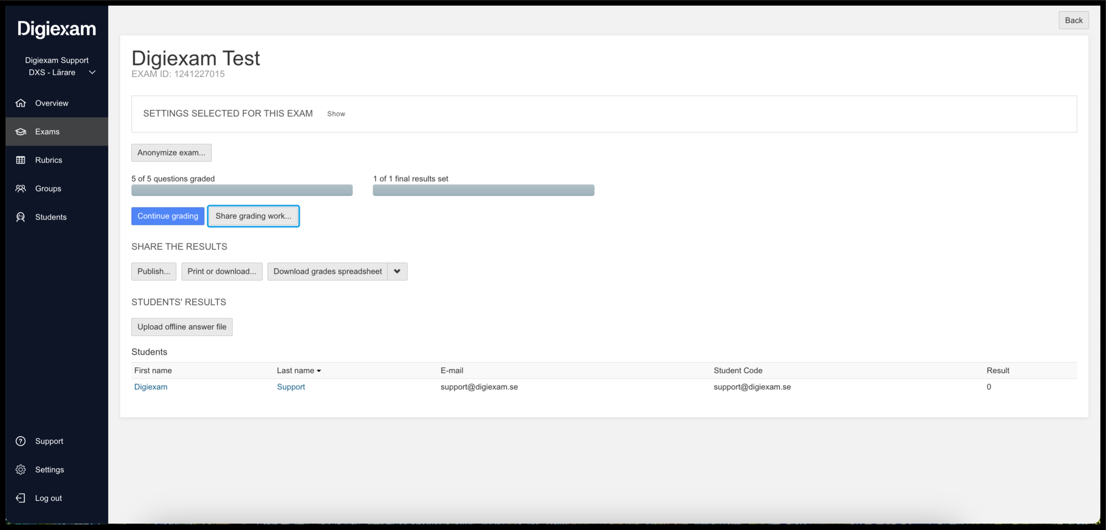Open student Digiexam first name link

151,387
